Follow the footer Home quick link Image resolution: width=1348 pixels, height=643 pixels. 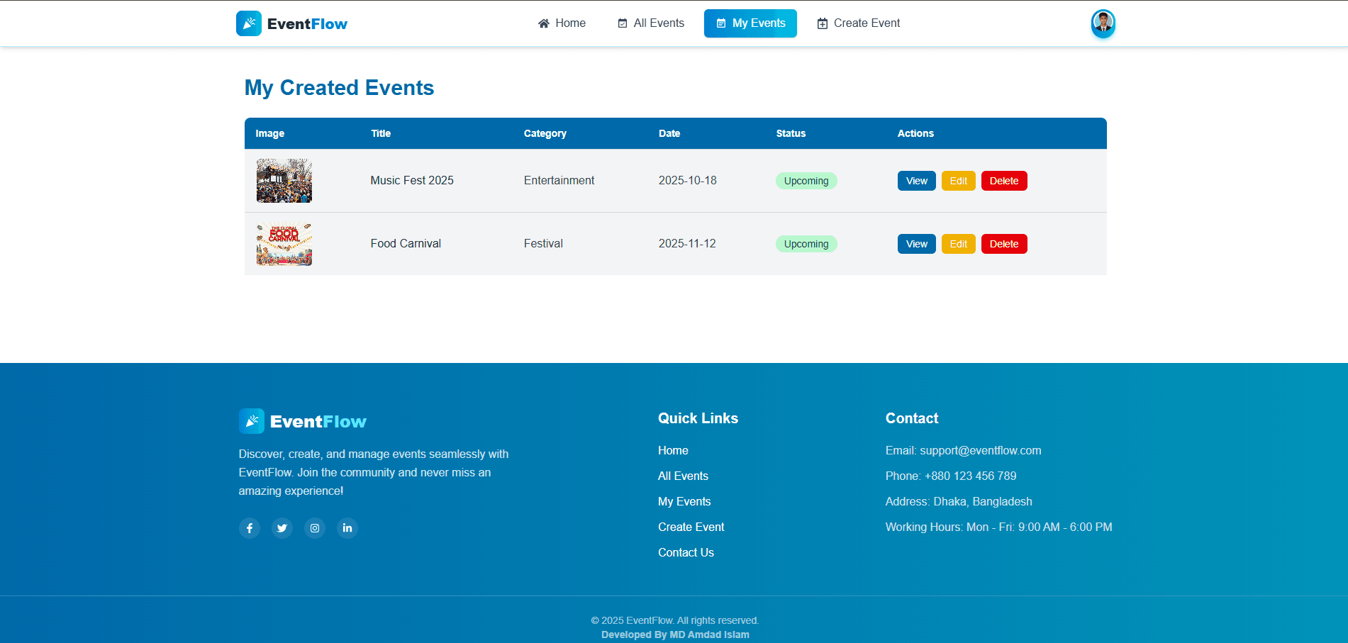point(673,450)
